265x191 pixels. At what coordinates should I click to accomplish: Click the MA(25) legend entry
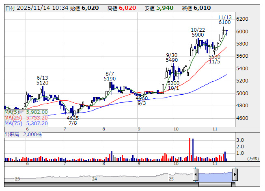[26, 117]
